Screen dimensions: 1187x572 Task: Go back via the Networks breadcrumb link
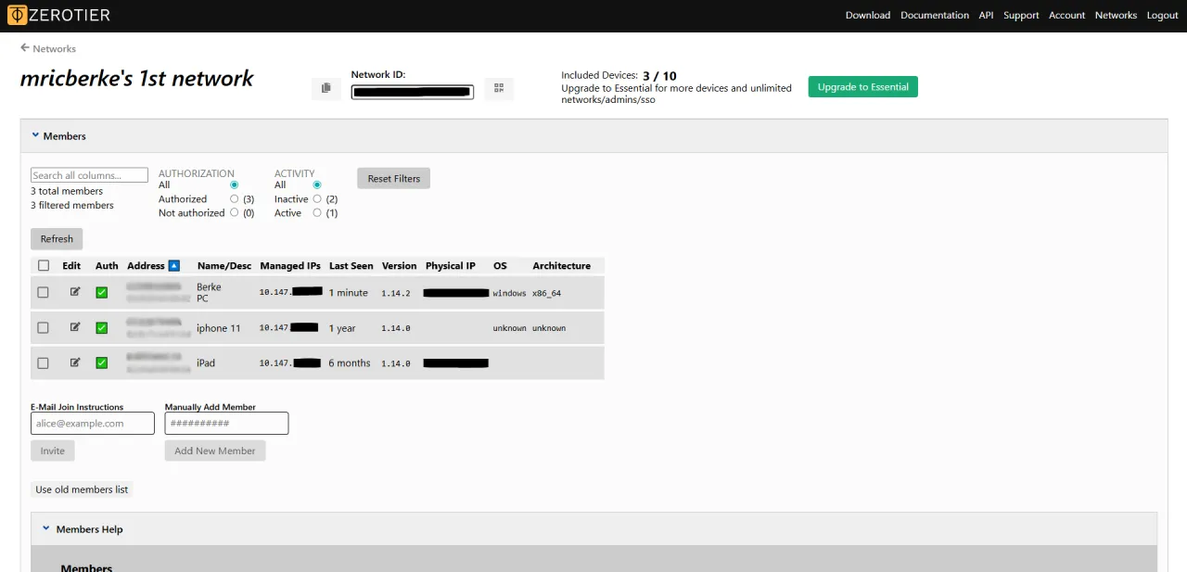pos(54,48)
